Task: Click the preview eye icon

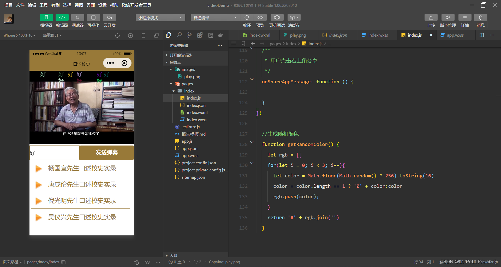Action: (x=260, y=18)
